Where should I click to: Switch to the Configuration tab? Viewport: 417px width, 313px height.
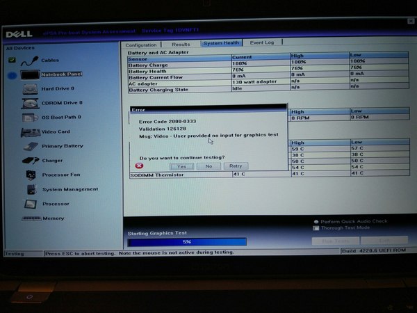tap(141, 42)
